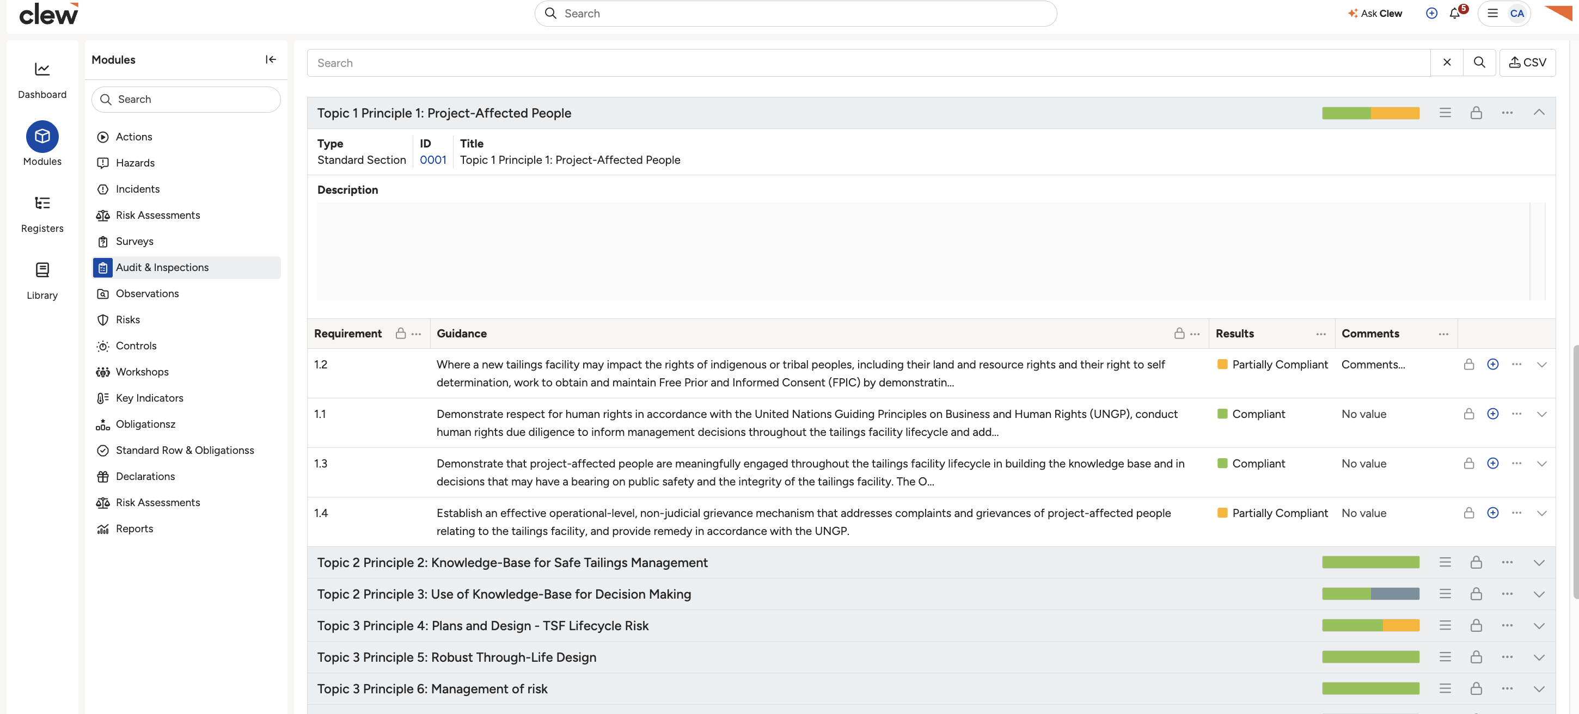Viewport: 1579px width, 714px height.
Task: Expand requirement 1.2 row details
Action: click(1541, 365)
